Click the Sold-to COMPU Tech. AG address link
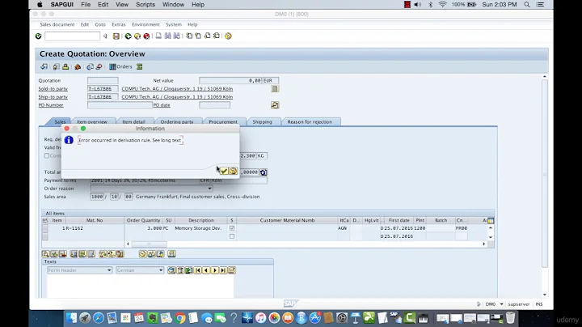This screenshot has width=582, height=327. click(177, 89)
